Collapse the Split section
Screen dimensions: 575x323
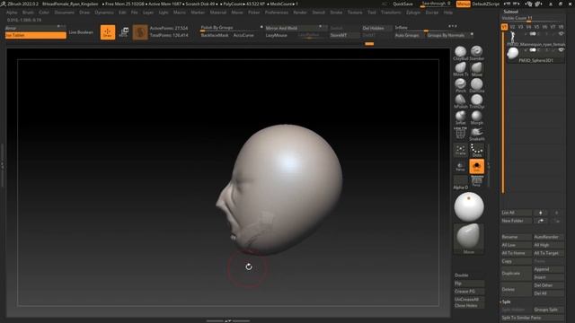506,301
